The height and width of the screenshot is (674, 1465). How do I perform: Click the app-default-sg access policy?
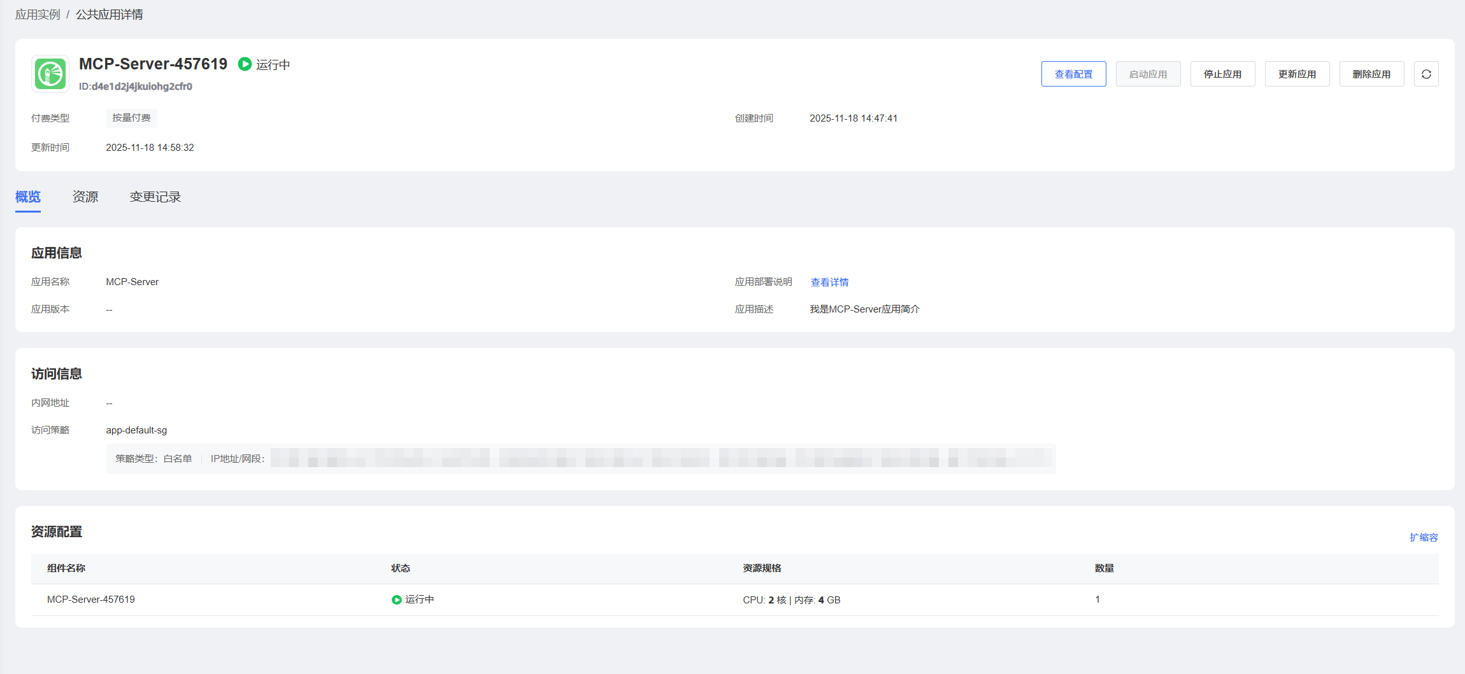pos(136,430)
